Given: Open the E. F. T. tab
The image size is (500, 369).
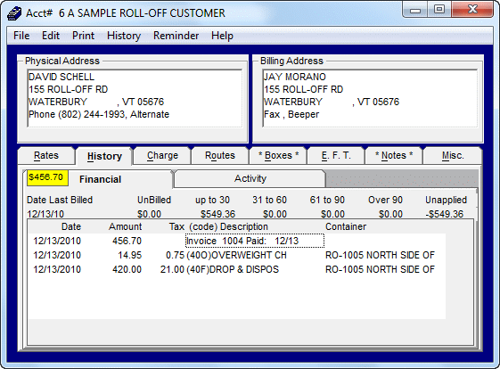Looking at the screenshot, I should pos(336,156).
